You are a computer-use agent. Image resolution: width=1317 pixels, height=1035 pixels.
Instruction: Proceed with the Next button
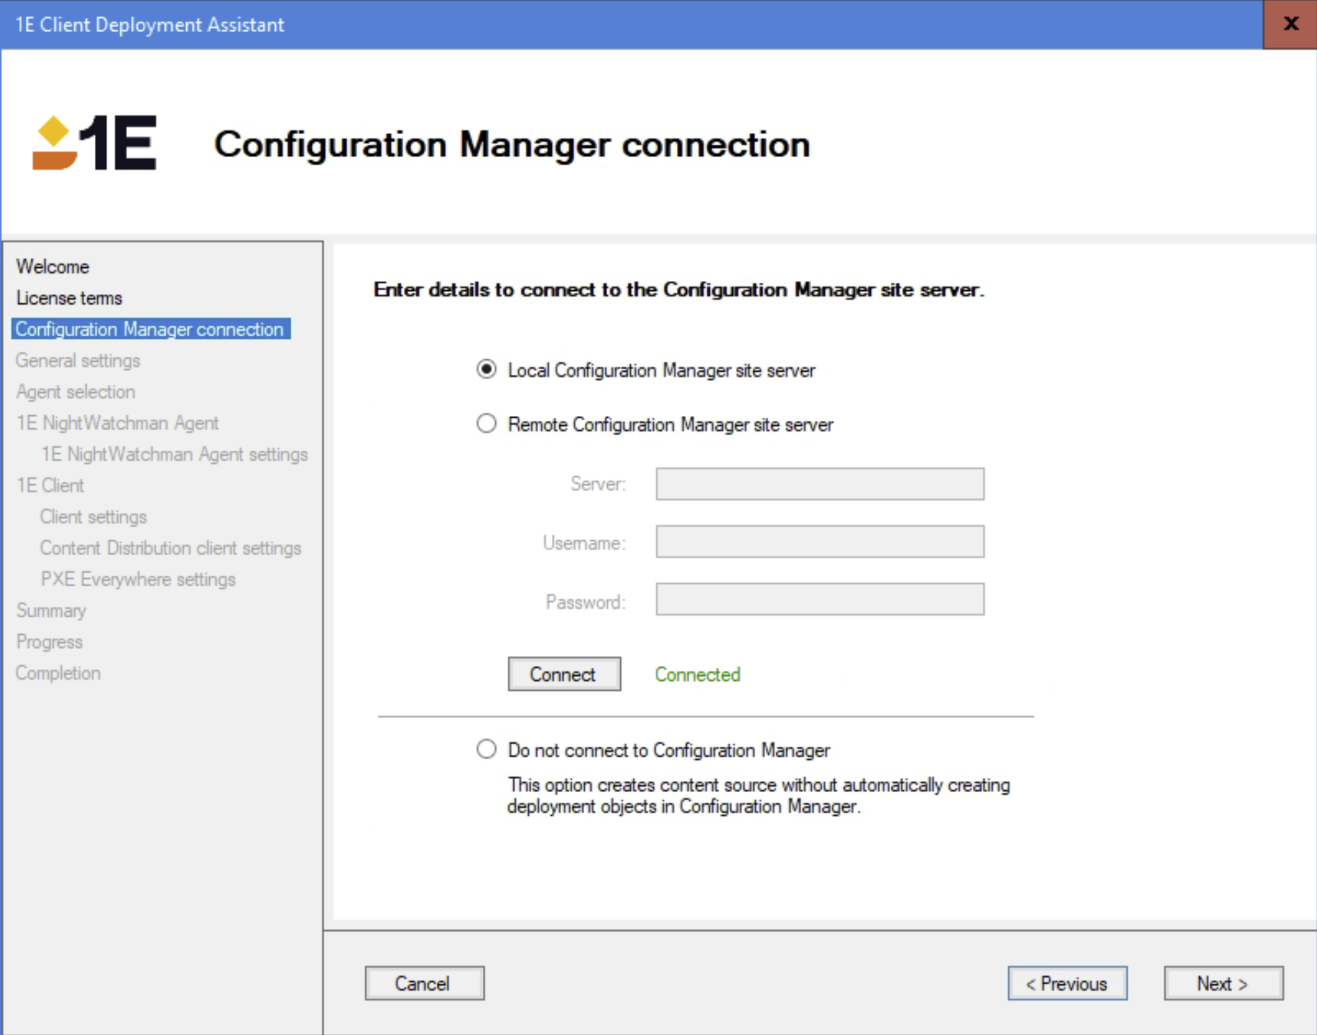1223,983
